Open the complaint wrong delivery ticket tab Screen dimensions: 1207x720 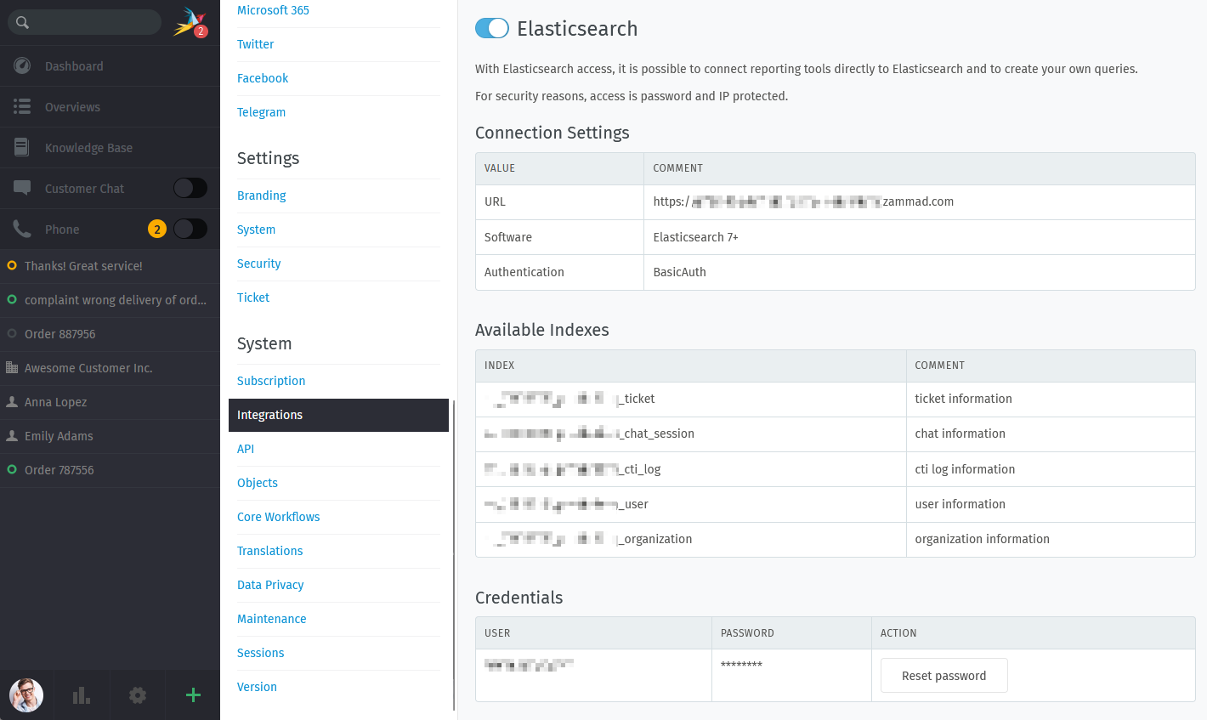point(110,300)
